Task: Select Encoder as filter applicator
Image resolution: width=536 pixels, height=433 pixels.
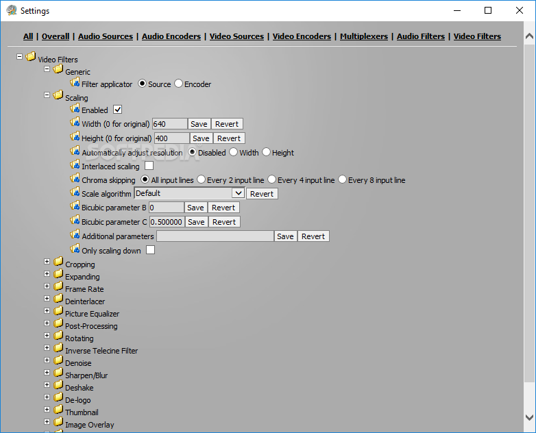Action: pos(178,84)
